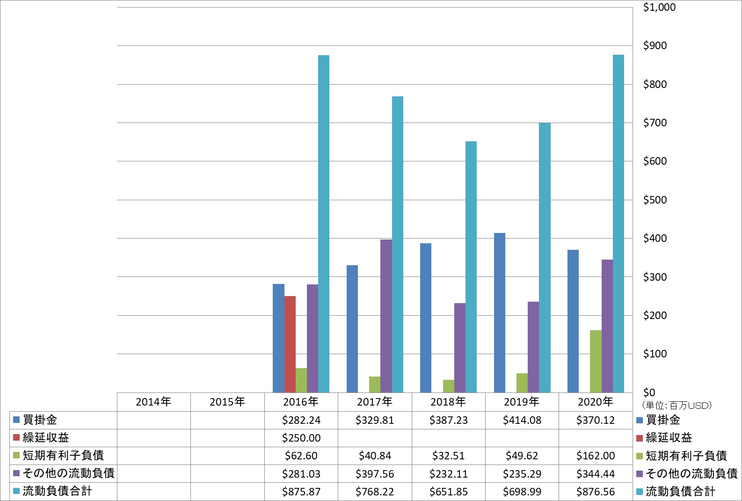Click the right-side legend swatch for その他の流動負債
This screenshot has height=501, width=742.
click(640, 473)
